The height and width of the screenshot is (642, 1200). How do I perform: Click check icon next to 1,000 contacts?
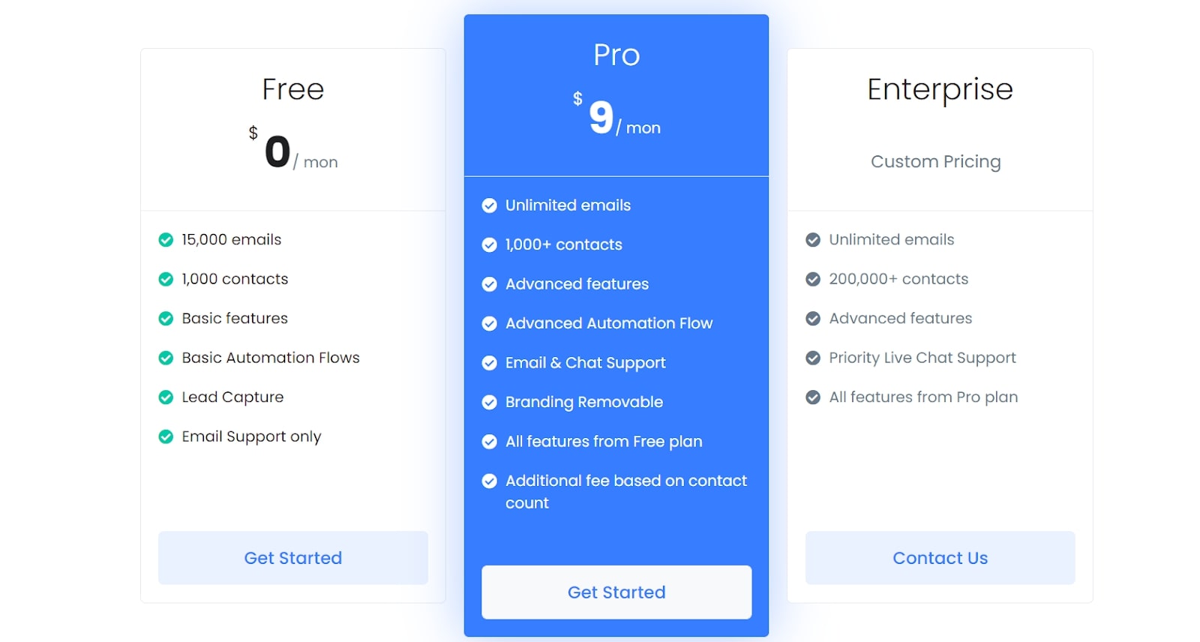click(166, 279)
